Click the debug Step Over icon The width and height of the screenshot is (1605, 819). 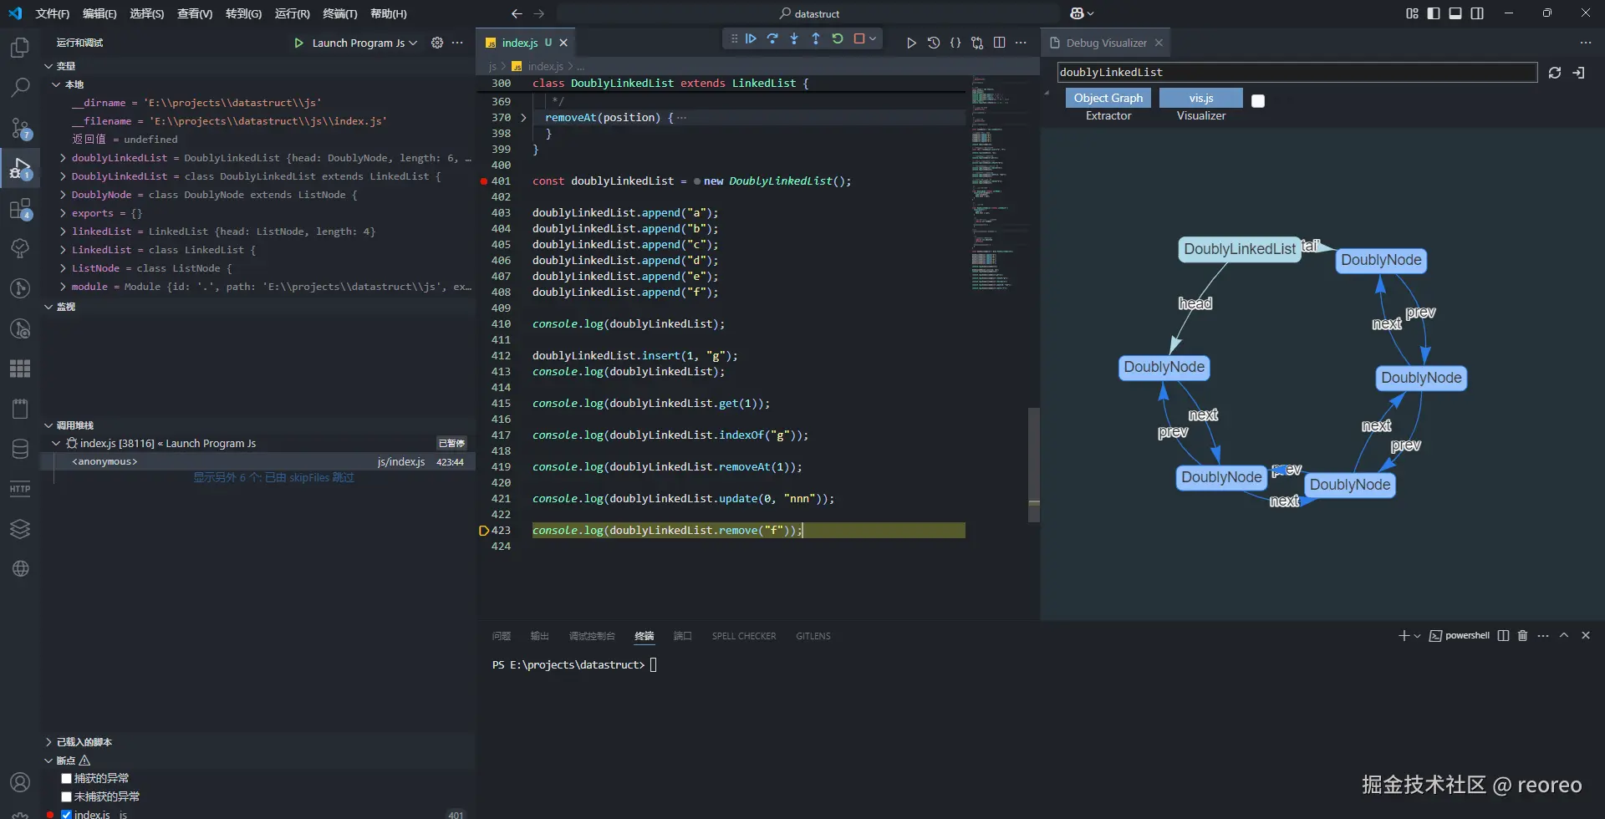click(x=772, y=39)
